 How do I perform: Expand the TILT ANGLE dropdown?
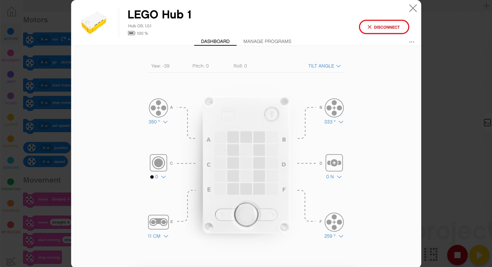(x=324, y=66)
